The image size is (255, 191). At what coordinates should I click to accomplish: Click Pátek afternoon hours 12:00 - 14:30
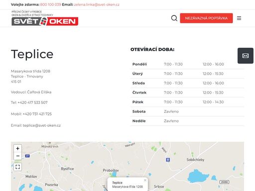[x=213, y=102]
